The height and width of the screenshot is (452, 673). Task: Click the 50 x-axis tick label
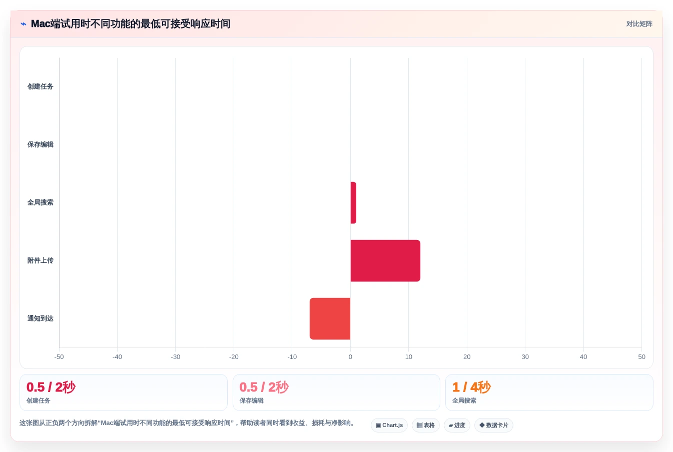[641, 357]
